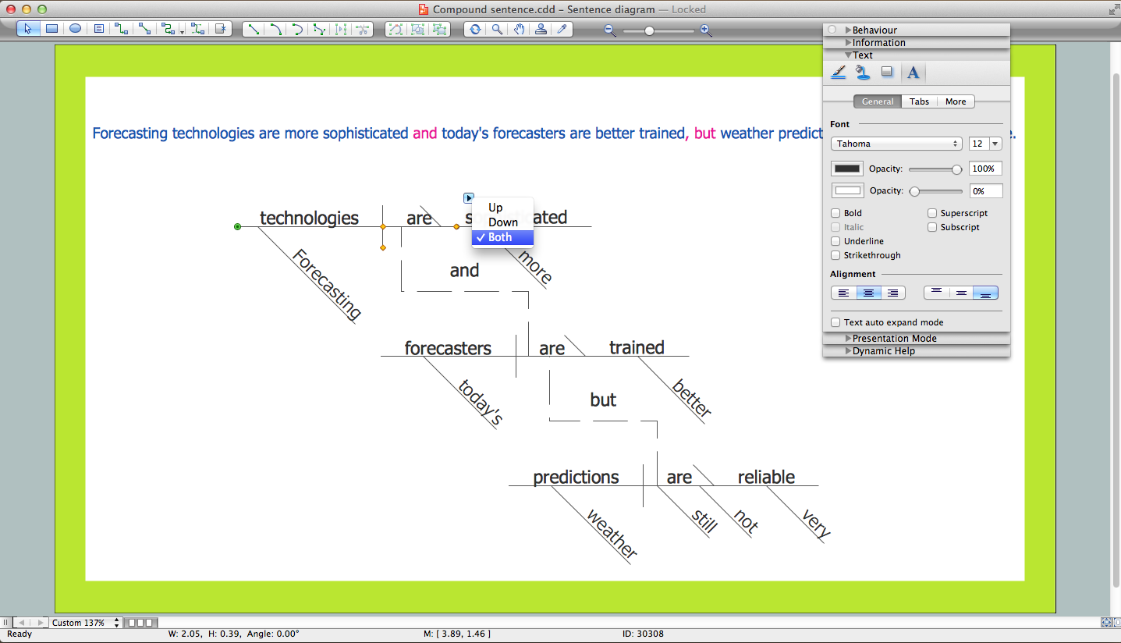
Task: Activate the Stamp tool
Action: point(541,30)
